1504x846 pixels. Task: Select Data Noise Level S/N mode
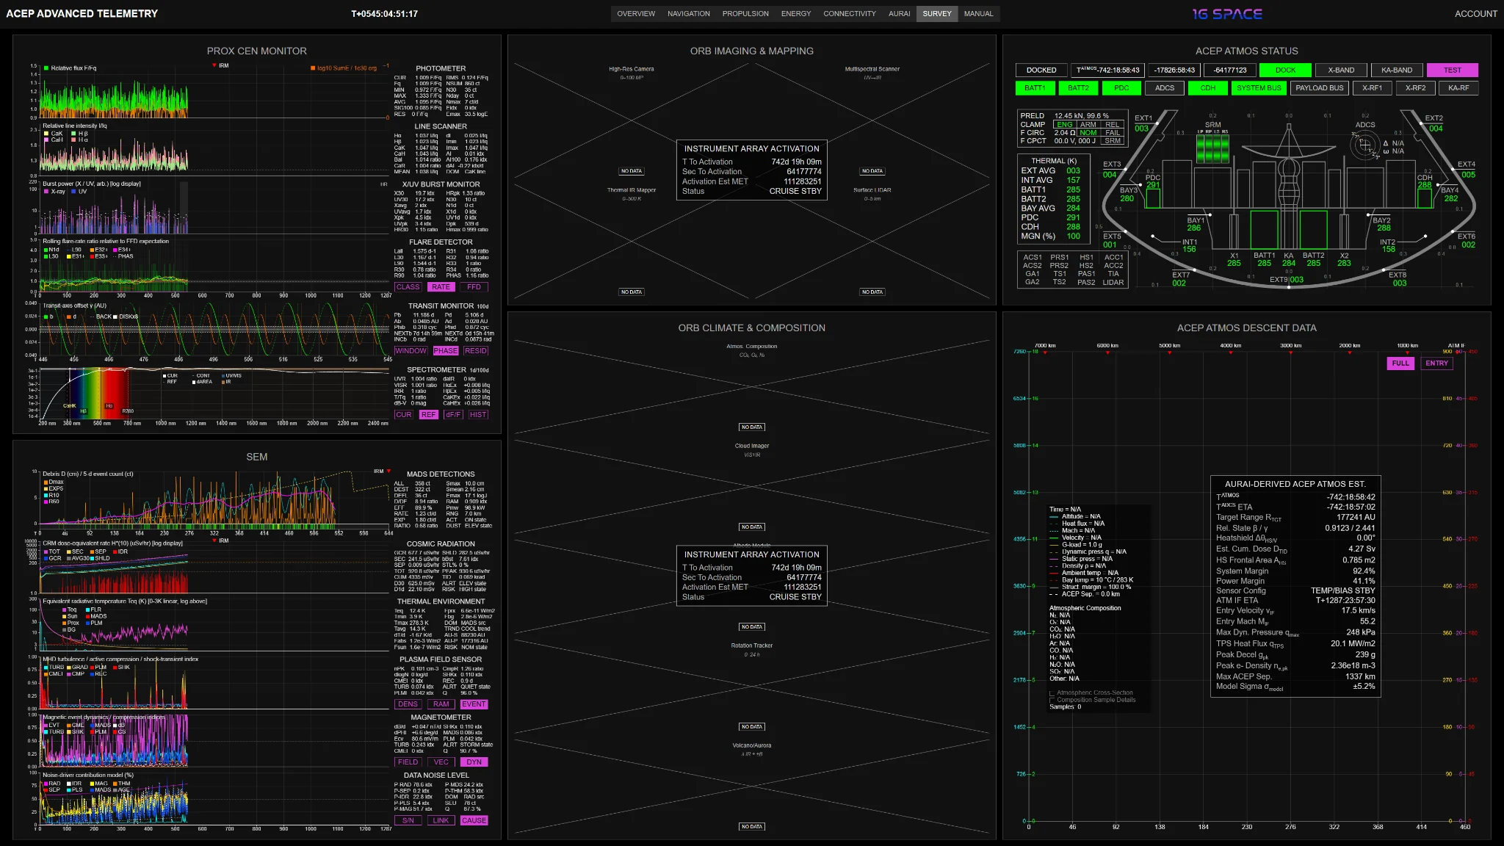408,821
